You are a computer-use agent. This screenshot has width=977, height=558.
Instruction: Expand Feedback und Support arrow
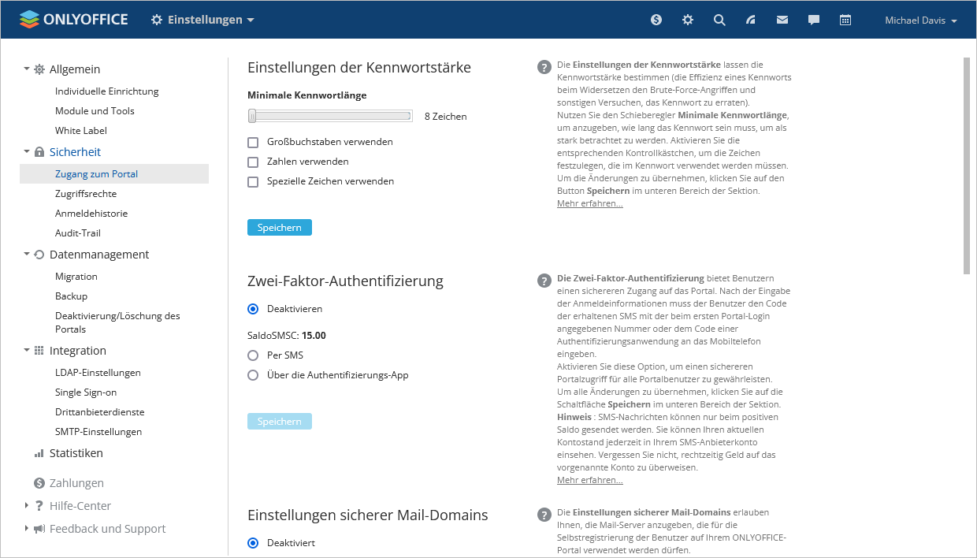26,528
